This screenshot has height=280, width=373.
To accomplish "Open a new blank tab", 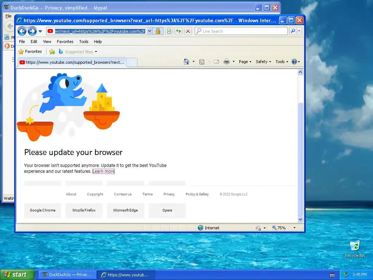I will 132,63.
